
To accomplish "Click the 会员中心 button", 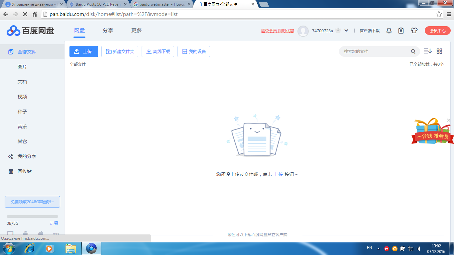I will pos(438,31).
